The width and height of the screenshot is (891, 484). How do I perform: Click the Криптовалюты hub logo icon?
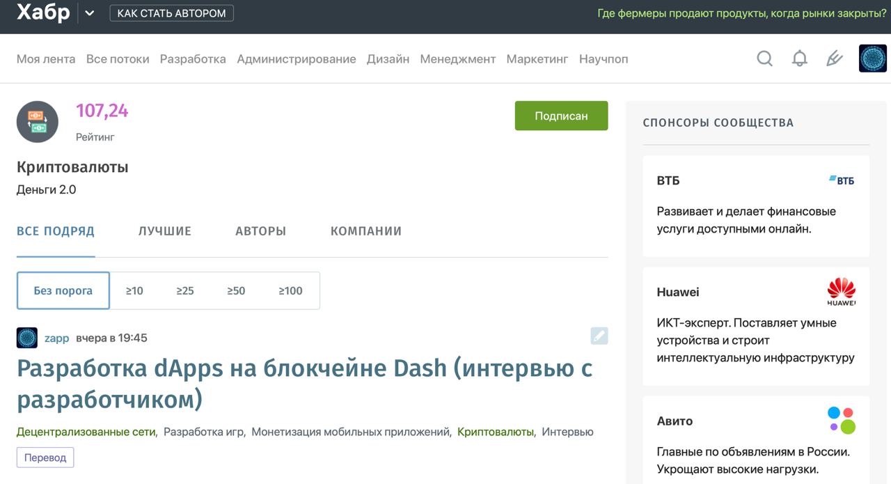tap(38, 122)
